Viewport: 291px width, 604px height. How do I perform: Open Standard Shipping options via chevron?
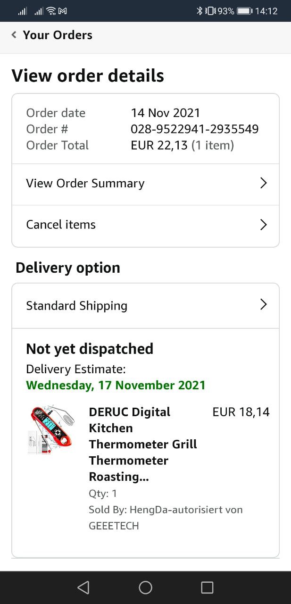coord(264,305)
